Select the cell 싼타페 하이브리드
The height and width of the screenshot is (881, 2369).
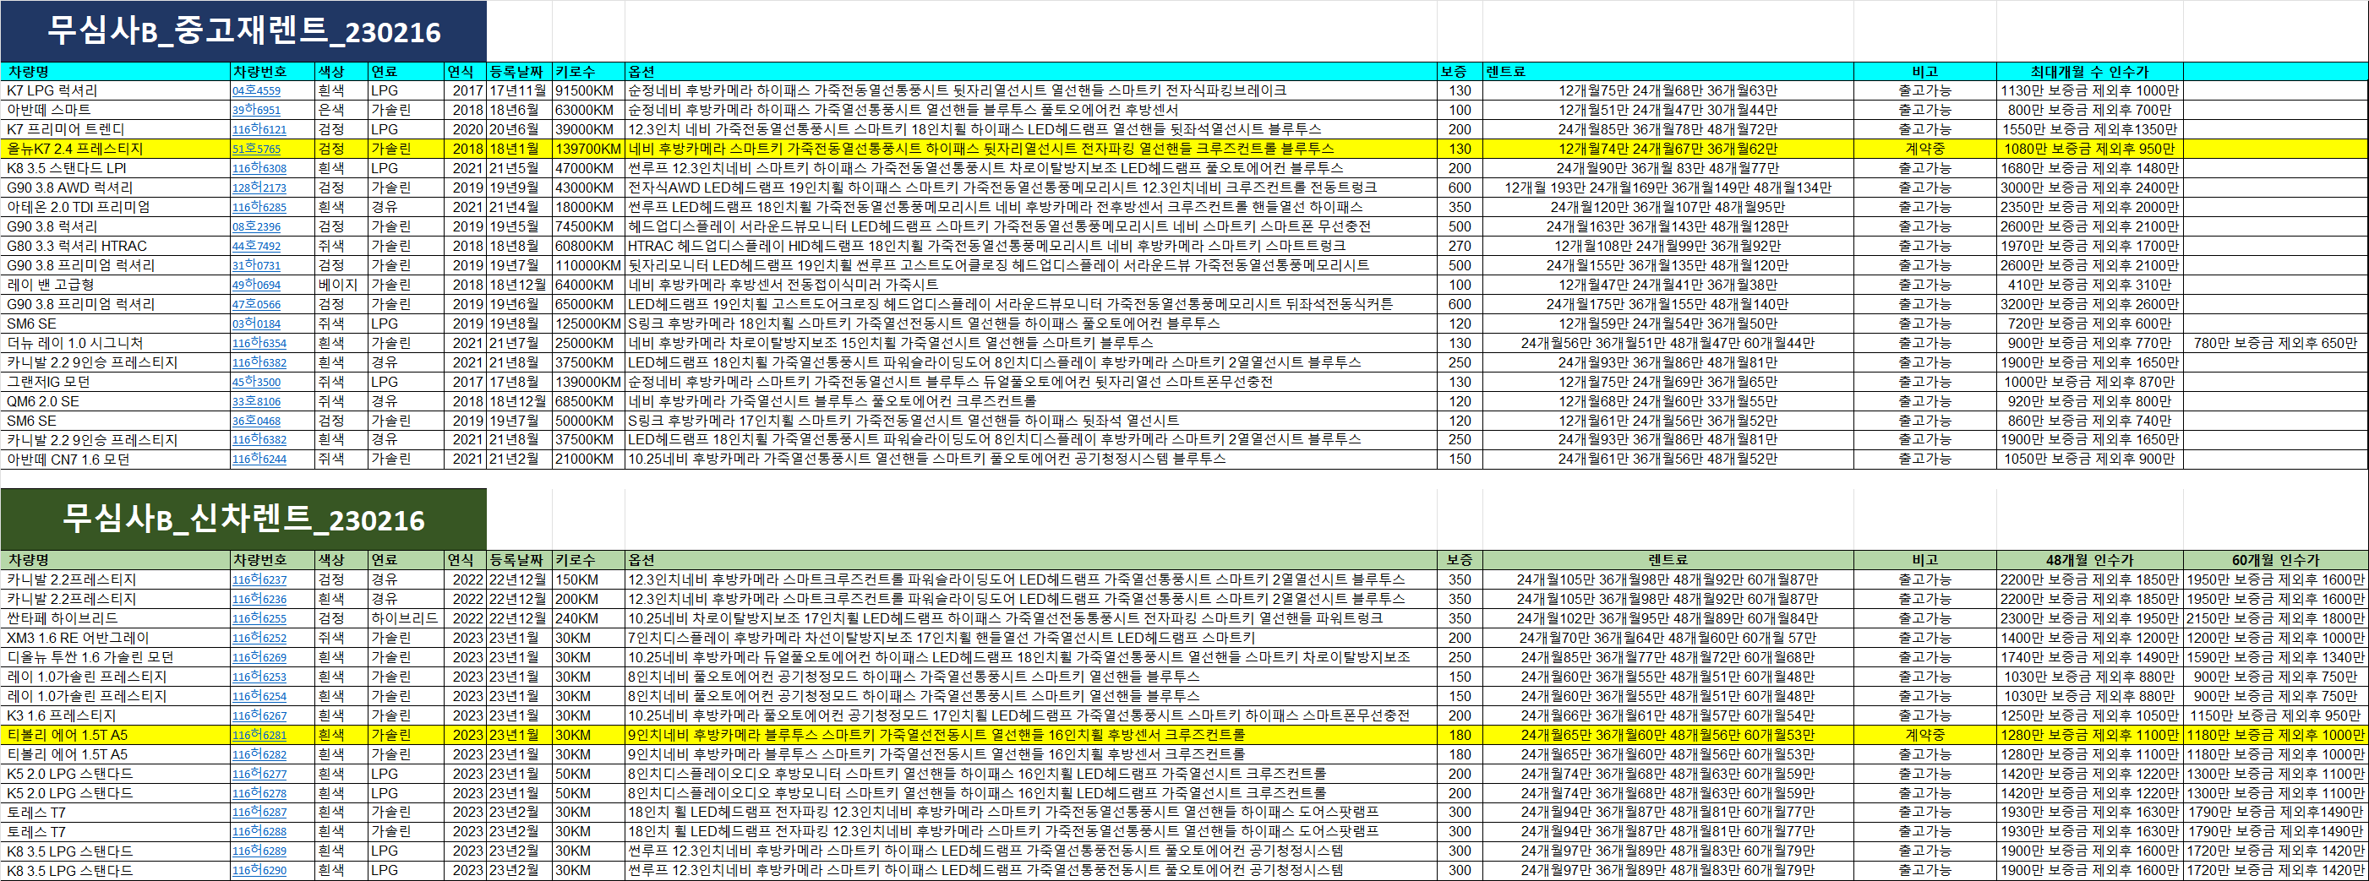coord(115,618)
